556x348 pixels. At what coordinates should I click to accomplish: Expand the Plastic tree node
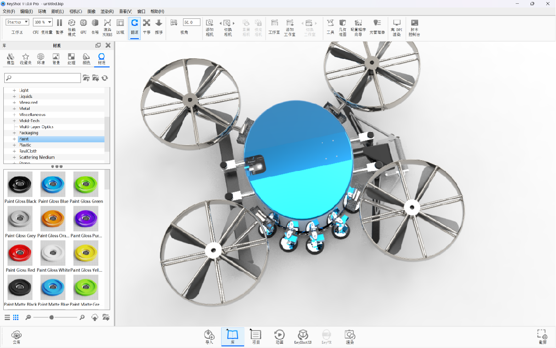(14, 145)
